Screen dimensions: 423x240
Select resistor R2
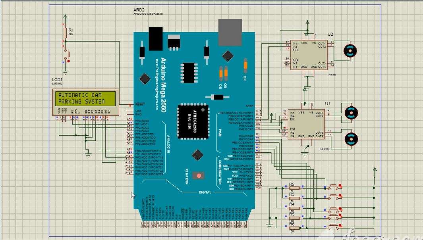(x=294, y=188)
